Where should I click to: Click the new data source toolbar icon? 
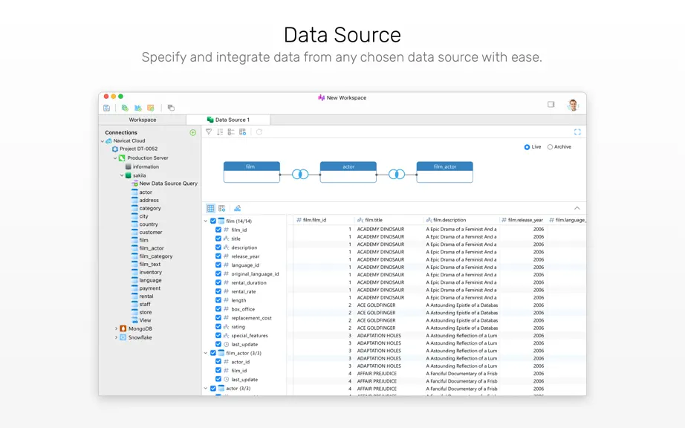tap(125, 108)
